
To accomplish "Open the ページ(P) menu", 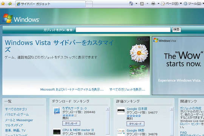I will coord(172,3).
